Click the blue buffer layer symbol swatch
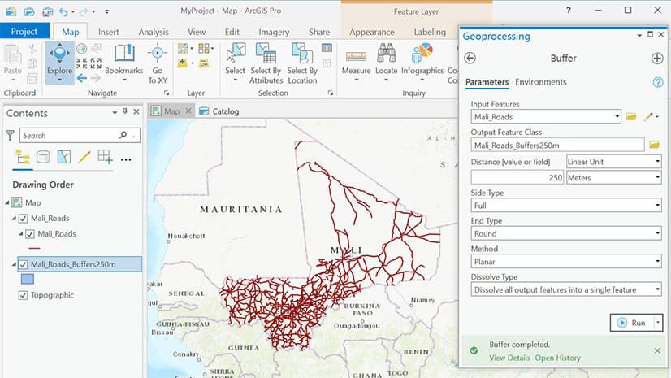The height and width of the screenshot is (378, 671). coord(28,279)
